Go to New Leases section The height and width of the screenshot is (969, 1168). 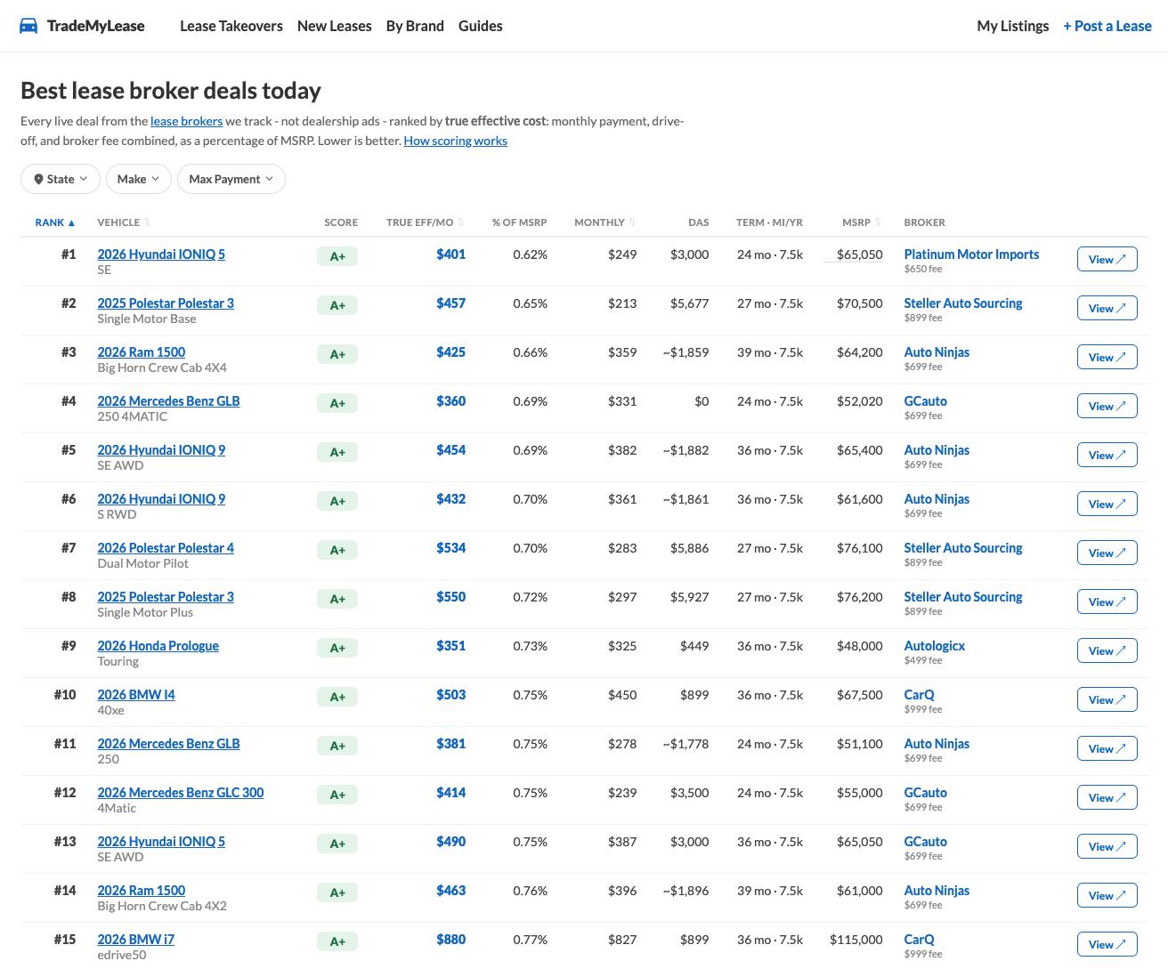click(335, 26)
